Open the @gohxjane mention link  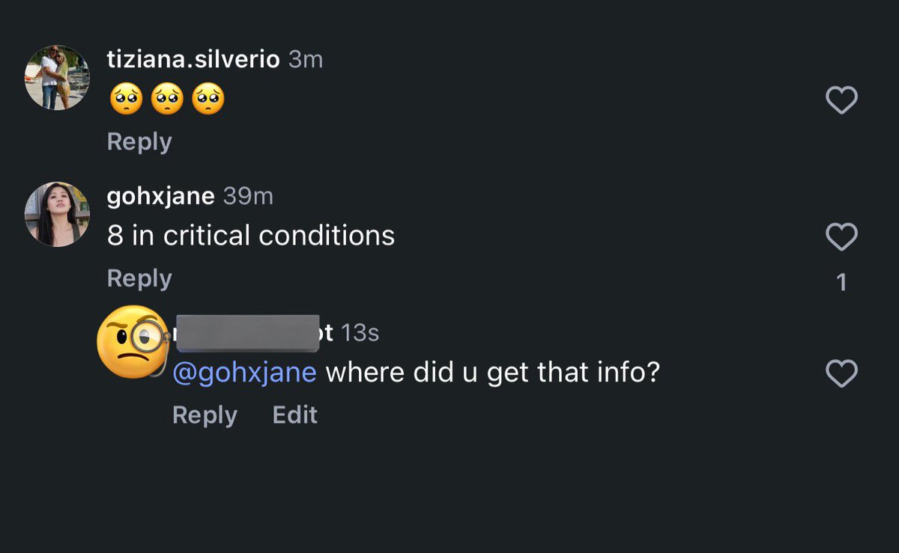click(245, 373)
